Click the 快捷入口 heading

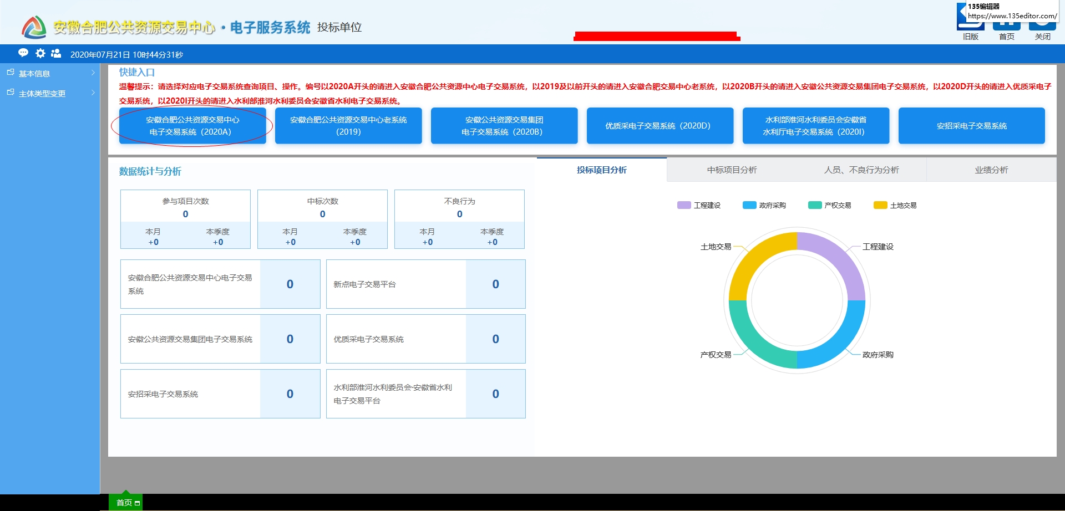coord(136,72)
